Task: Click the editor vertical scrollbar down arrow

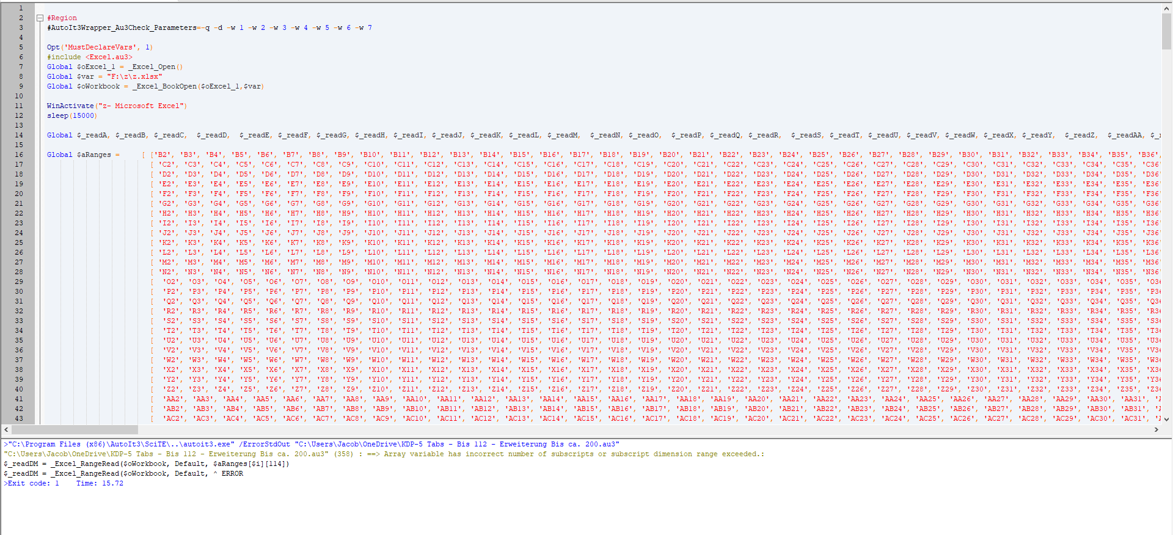Action: (x=1166, y=420)
